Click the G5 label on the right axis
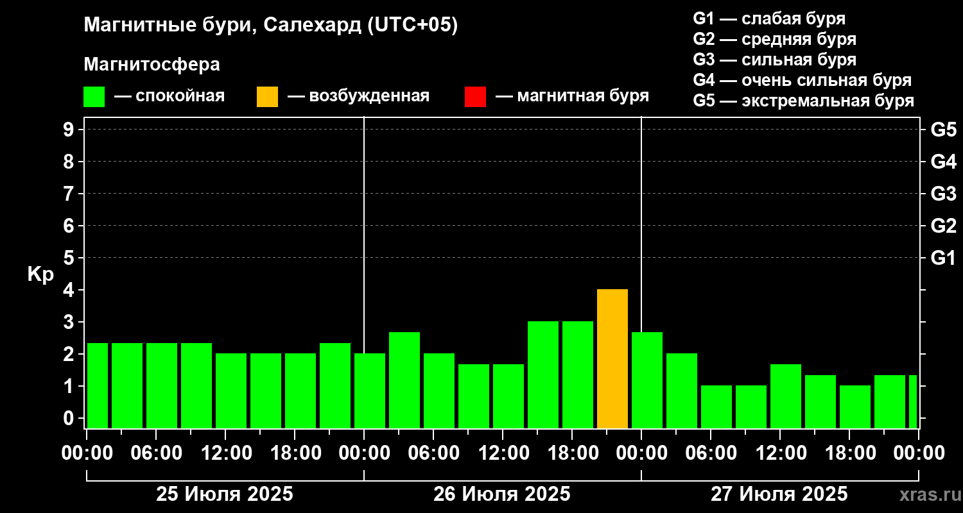This screenshot has width=963, height=513. [943, 130]
